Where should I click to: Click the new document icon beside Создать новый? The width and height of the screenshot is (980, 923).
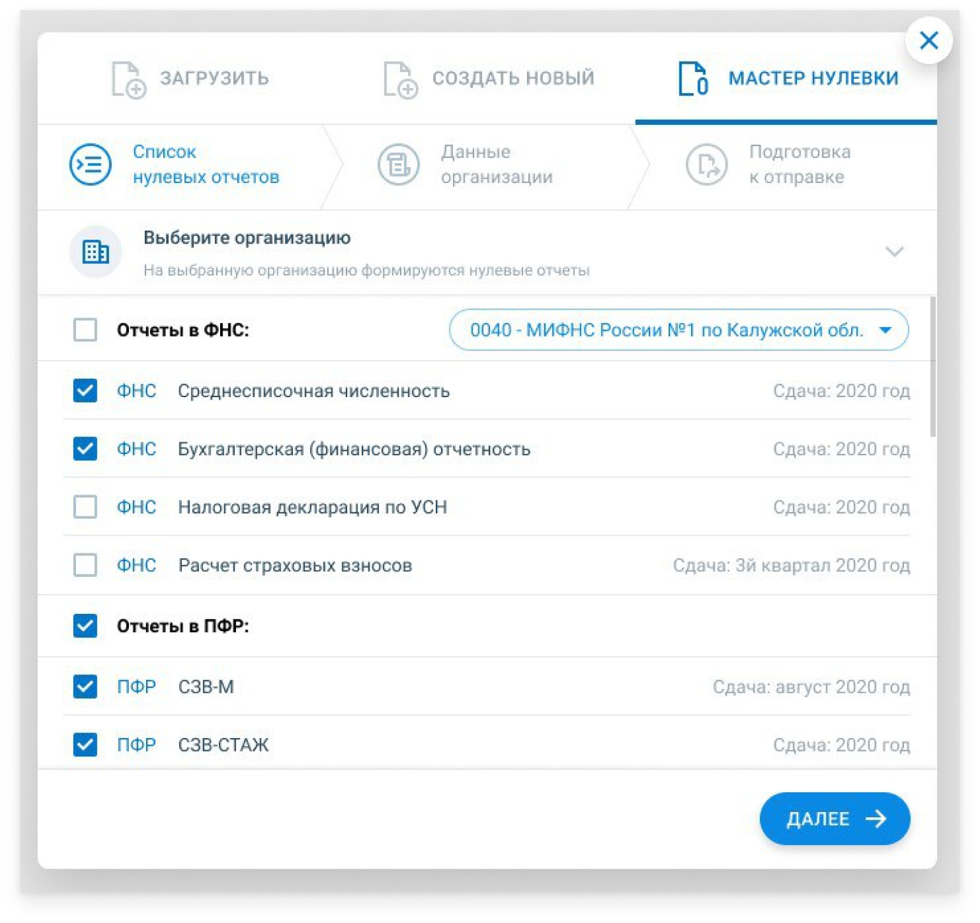400,80
